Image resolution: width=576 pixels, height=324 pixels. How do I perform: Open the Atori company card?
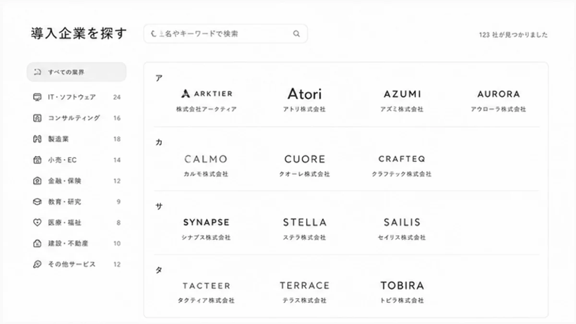[x=304, y=99]
